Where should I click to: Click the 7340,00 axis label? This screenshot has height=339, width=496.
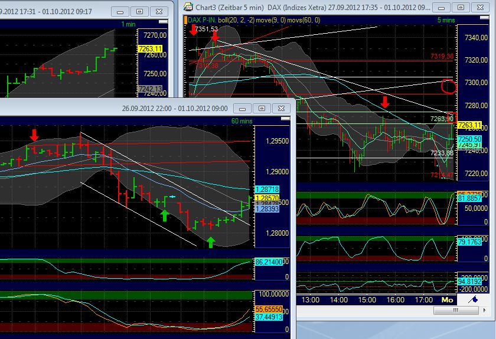(476, 38)
